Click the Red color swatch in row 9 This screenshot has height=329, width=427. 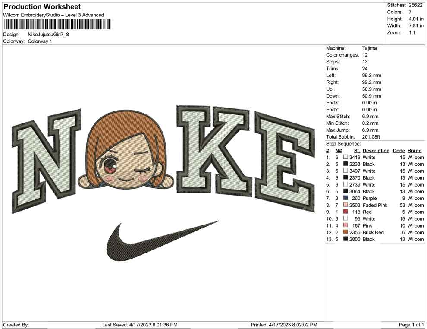pyautogui.click(x=345, y=212)
